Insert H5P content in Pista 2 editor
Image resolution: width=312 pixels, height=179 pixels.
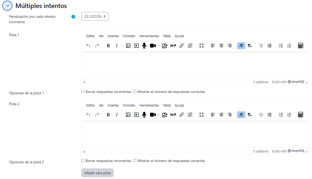click(x=173, y=115)
